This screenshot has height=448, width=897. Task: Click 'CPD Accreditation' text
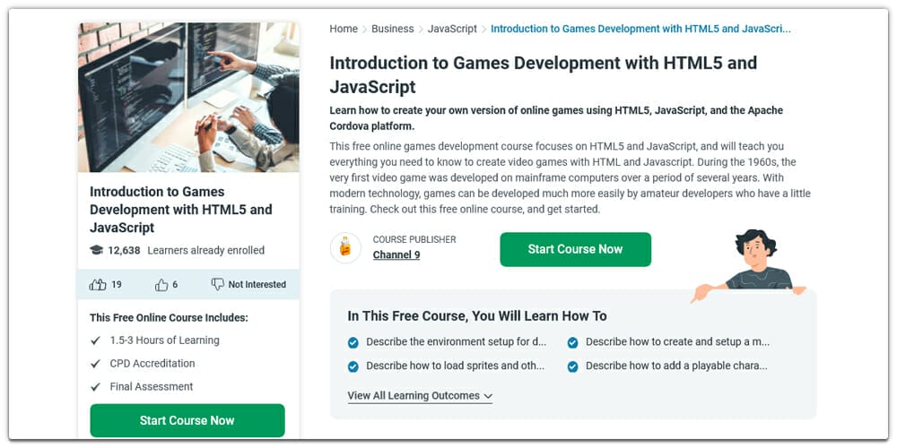pyautogui.click(x=152, y=364)
